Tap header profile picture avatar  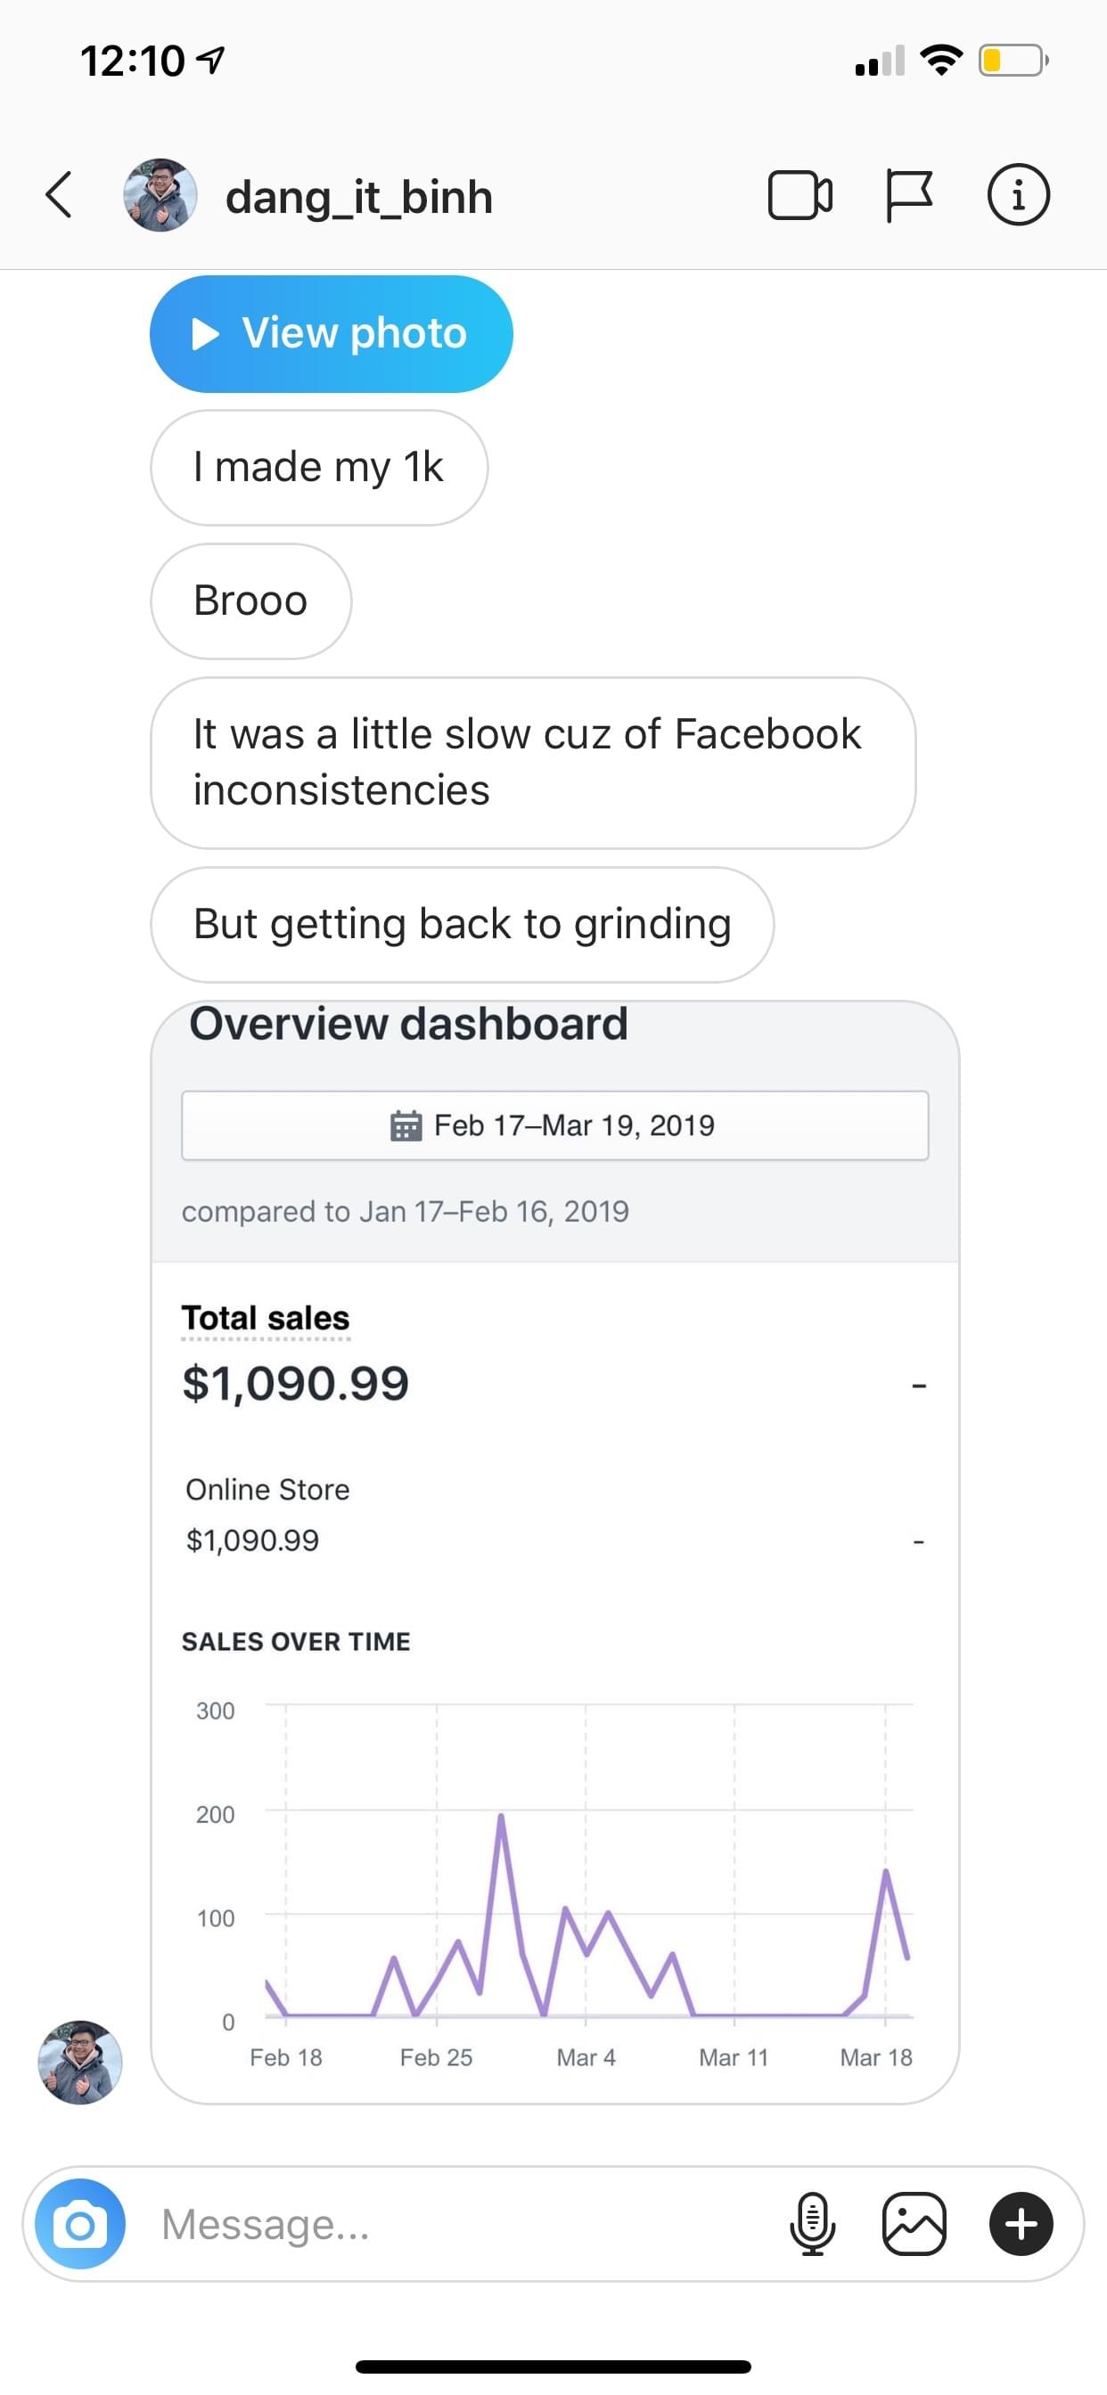point(160,195)
